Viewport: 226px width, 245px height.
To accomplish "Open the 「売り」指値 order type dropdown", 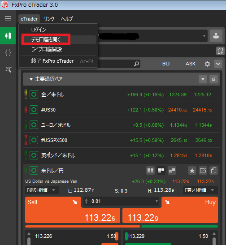I will tap(42, 190).
